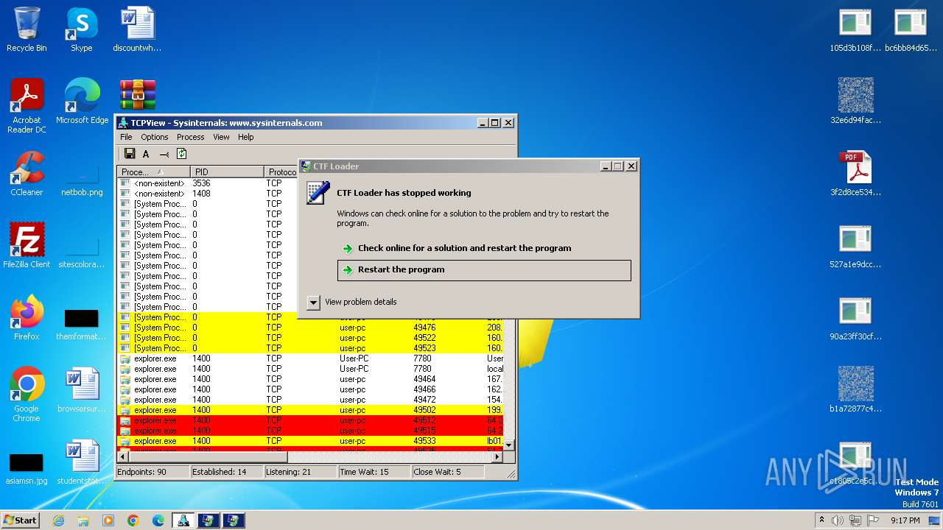Screen dimensions: 943x530
Task: Select the 90a23ff30cf... desktop file
Action: coord(855,318)
